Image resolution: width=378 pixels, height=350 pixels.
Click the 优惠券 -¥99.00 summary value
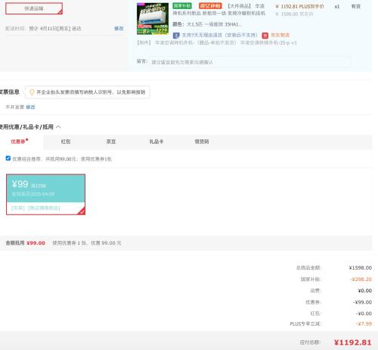pos(362,302)
